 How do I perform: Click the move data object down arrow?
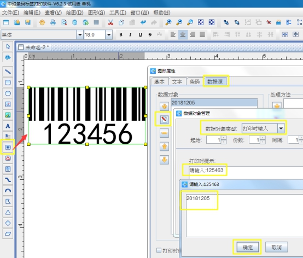164,160
